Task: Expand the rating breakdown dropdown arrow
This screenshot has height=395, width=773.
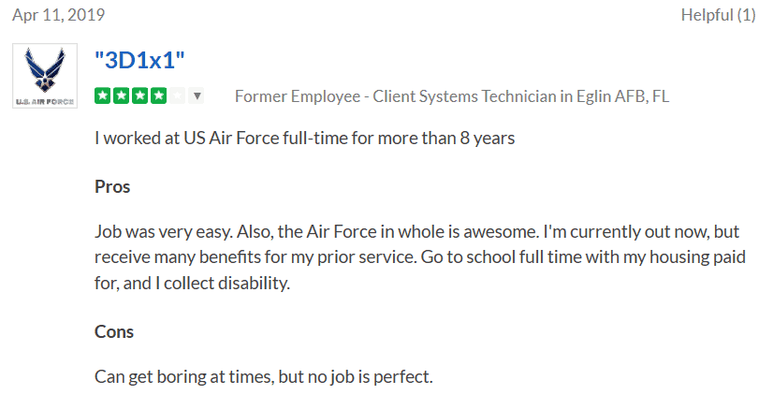Action: pyautogui.click(x=197, y=95)
